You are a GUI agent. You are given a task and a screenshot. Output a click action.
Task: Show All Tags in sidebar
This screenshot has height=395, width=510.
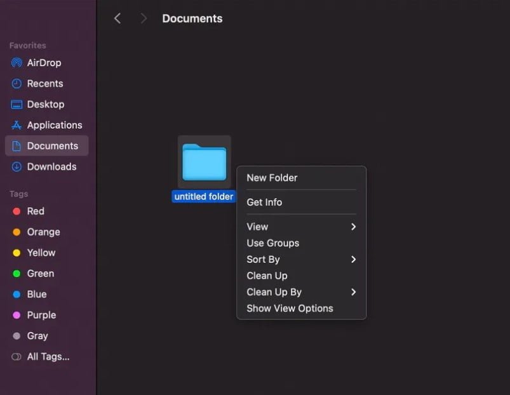pyautogui.click(x=48, y=357)
